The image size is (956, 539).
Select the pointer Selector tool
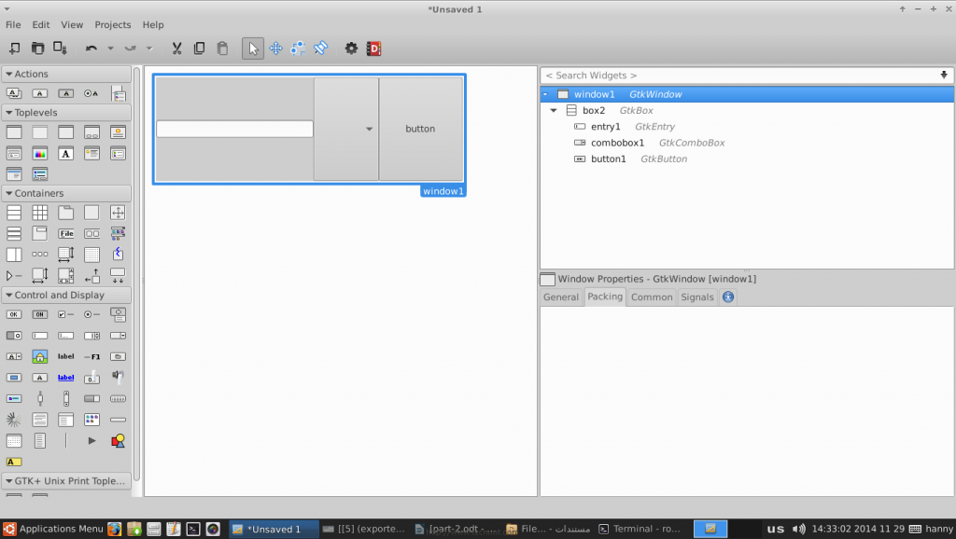tap(252, 48)
